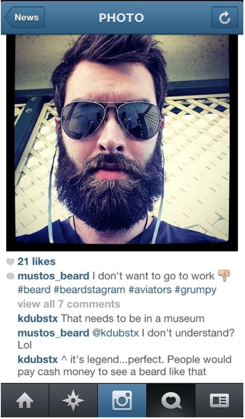The width and height of the screenshot is (245, 419).
Task: Open the #aviators hashtag
Action: [x=150, y=290]
